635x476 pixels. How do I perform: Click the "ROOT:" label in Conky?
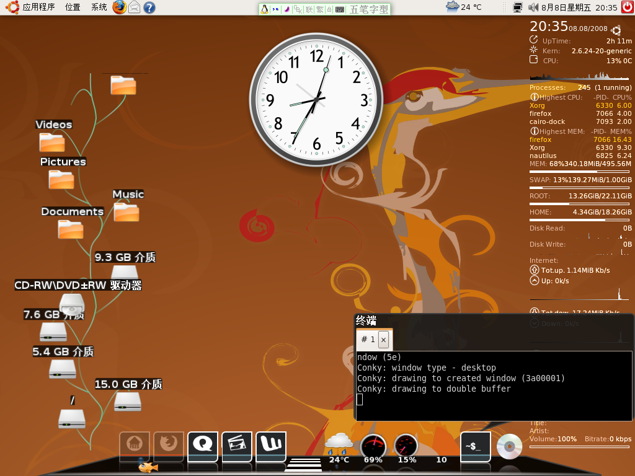coord(540,196)
